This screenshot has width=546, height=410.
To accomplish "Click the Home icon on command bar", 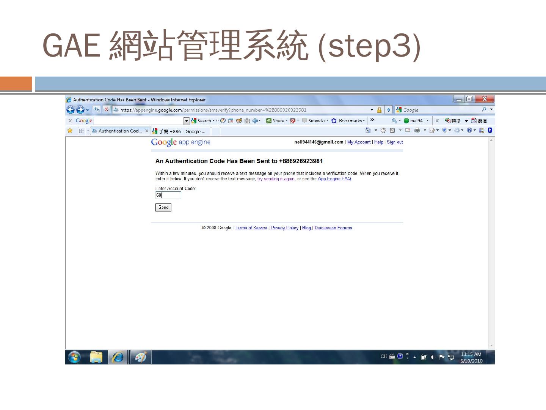I will (x=368, y=130).
